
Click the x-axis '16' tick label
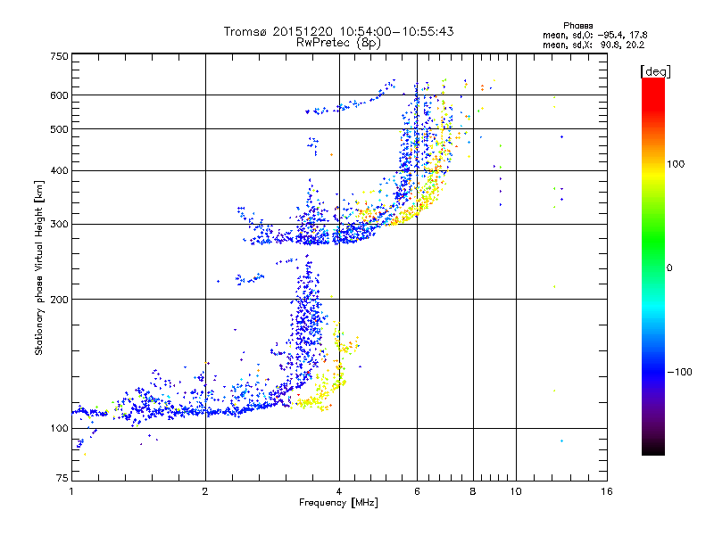pos(607,491)
